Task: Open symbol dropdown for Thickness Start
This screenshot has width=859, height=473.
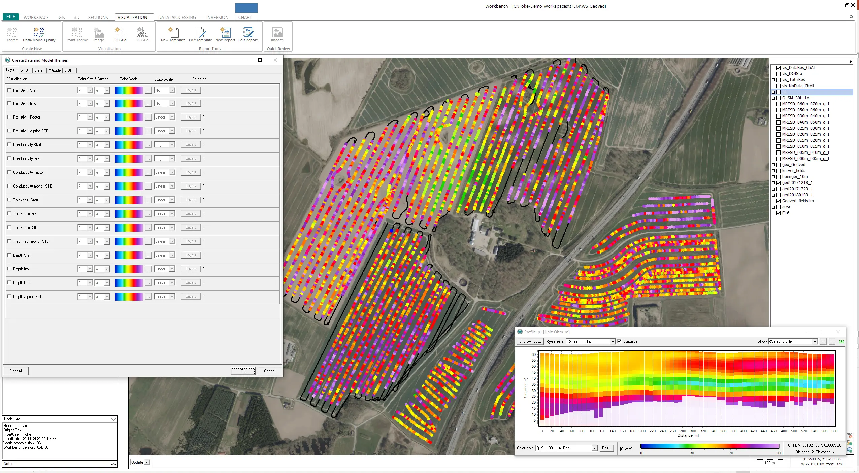Action: pos(107,200)
